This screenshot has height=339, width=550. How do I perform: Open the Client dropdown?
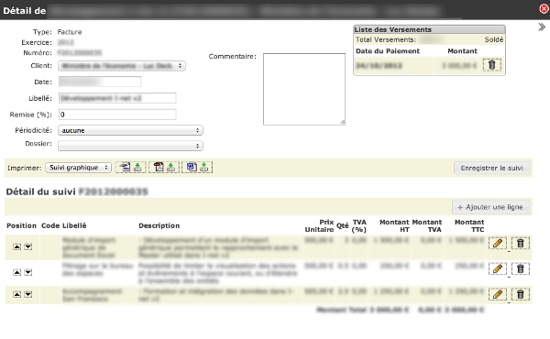pyautogui.click(x=122, y=66)
